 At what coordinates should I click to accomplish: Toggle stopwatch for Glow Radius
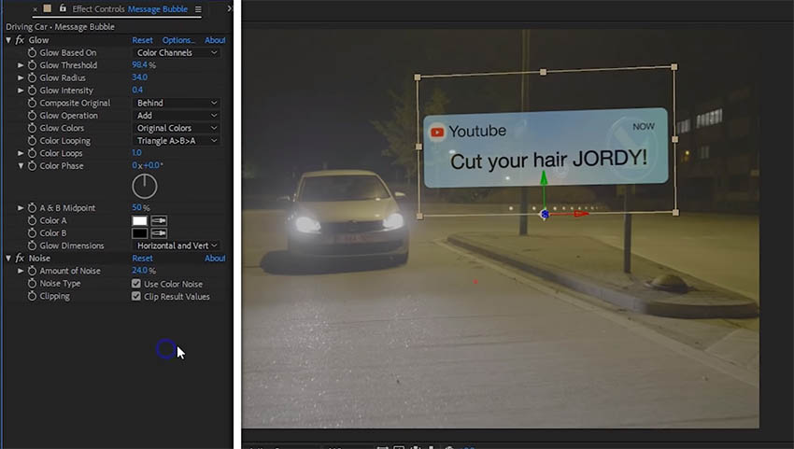point(32,78)
